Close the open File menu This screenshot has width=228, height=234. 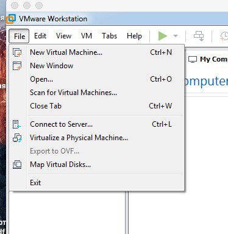(19, 36)
